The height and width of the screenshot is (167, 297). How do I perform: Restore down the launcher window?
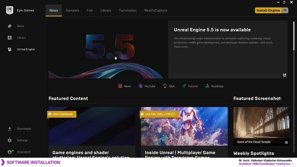point(284,2)
